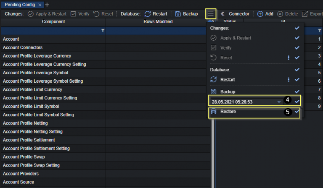The width and height of the screenshot is (323, 188).
Task: Select Account Profile Swap row
Action: (x=106, y=157)
